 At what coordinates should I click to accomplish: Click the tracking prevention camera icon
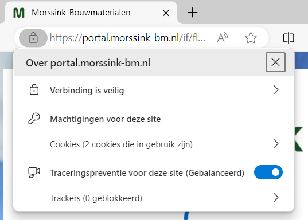coord(34,172)
